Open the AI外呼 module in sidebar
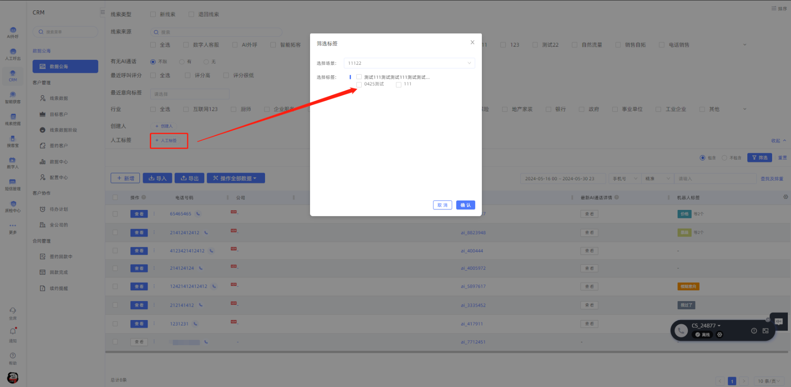This screenshot has width=791, height=387. (13, 32)
